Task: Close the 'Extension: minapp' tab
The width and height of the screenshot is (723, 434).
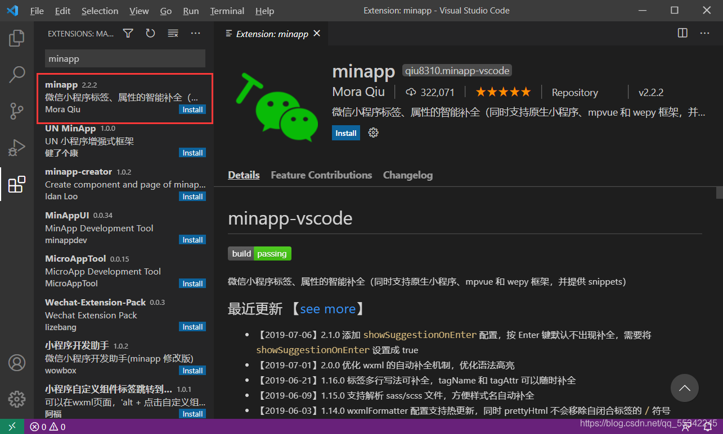Action: point(317,34)
